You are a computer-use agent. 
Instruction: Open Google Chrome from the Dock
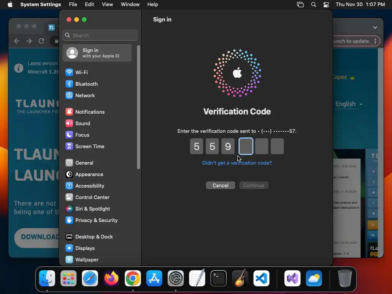[x=133, y=278]
